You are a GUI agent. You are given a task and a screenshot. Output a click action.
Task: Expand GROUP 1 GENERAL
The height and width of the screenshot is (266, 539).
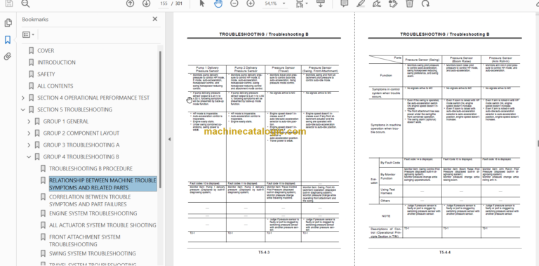point(29,121)
